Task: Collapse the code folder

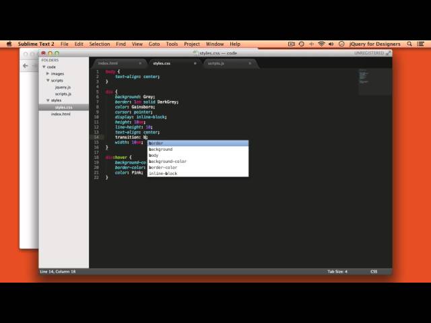Action: point(44,67)
